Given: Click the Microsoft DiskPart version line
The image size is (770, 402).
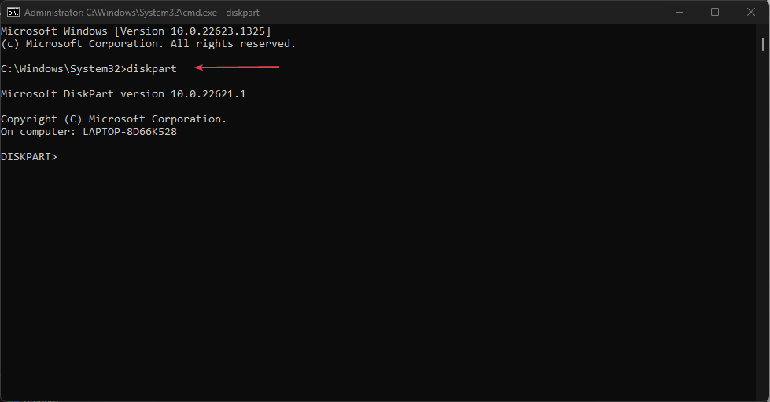Looking at the screenshot, I should (x=123, y=94).
